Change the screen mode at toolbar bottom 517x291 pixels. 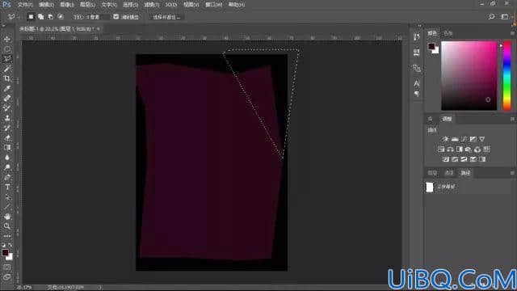click(x=7, y=276)
